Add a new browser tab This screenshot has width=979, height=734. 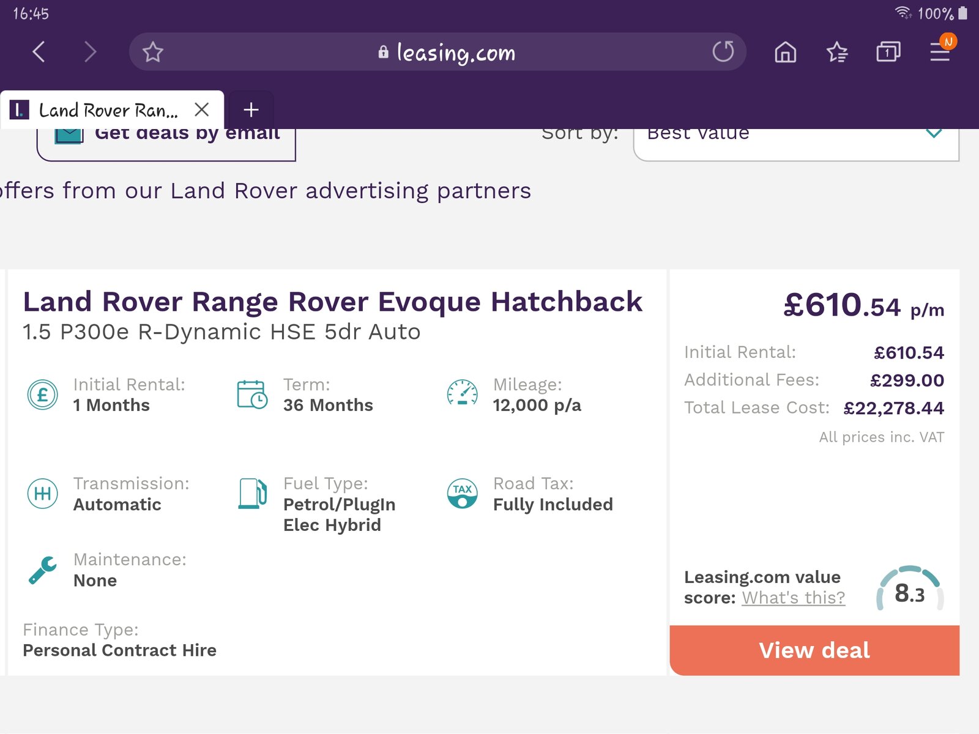251,110
